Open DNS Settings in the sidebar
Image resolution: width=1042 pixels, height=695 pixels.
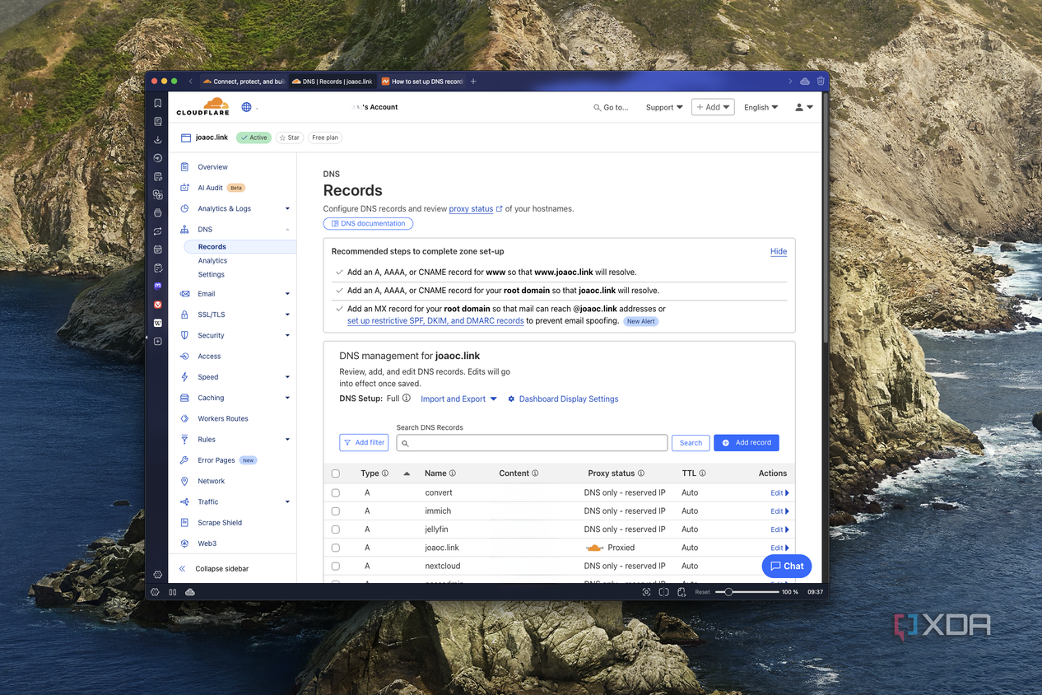(211, 275)
